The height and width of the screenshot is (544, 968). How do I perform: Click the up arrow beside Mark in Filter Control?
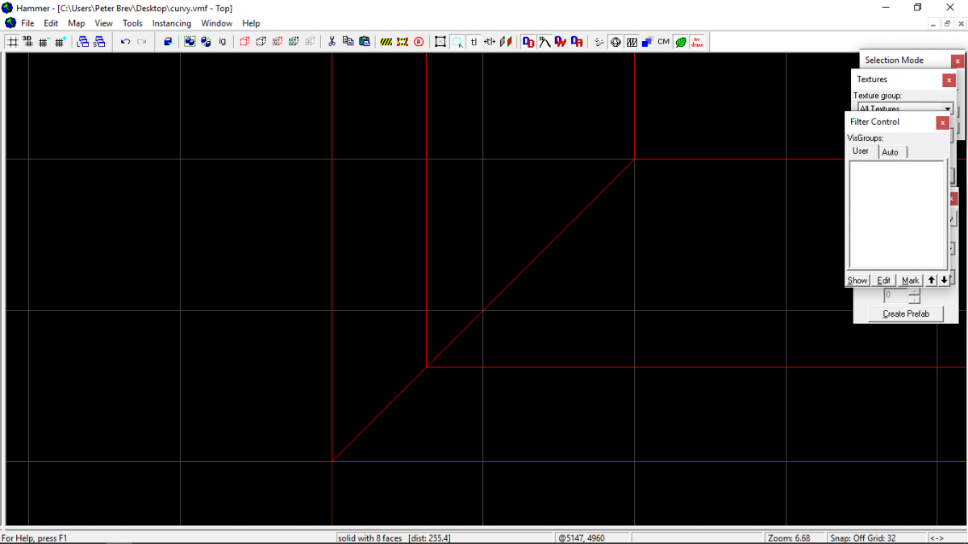tap(930, 280)
